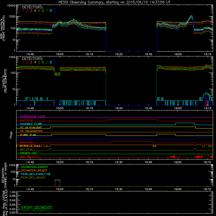Click the Flags vertical axis label
This screenshot has height=216, width=216.
pos(11,135)
